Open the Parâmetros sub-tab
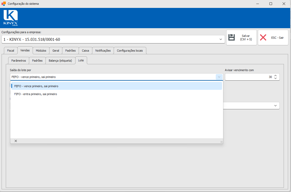The height and width of the screenshot is (192, 291). coord(19,61)
